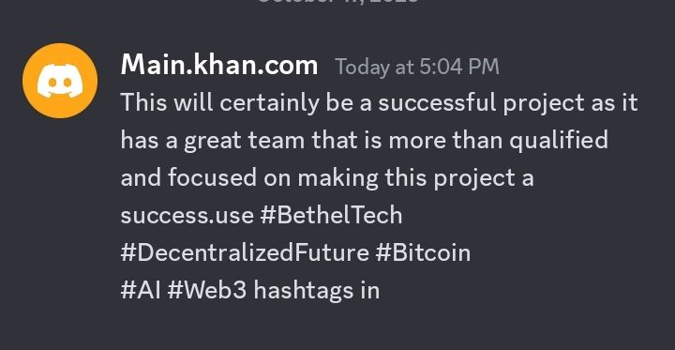Click the #Bitcoin hashtag
Screen dimensions: 675x350
[x=423, y=252]
